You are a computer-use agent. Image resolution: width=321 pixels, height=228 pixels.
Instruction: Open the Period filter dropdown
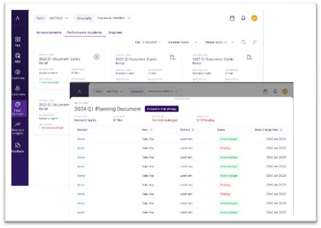(220, 42)
